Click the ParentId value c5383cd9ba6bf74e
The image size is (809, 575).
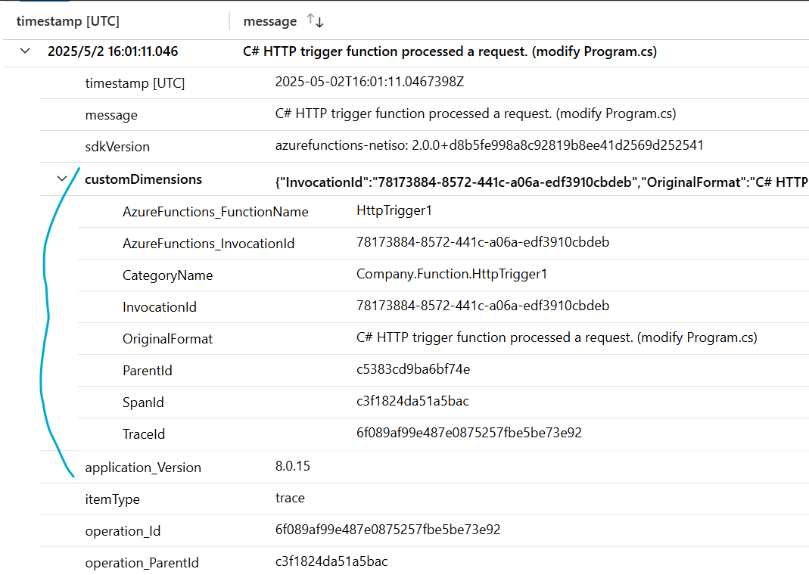(413, 369)
